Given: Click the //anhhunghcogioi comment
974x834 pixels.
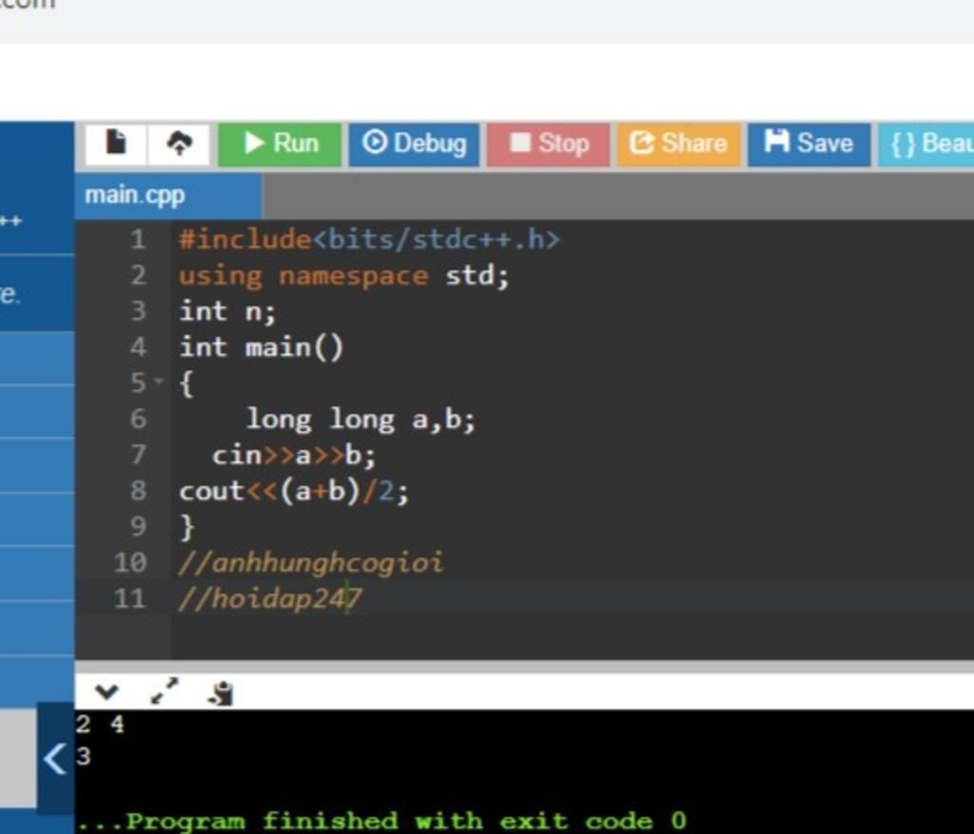Looking at the screenshot, I should (x=311, y=563).
